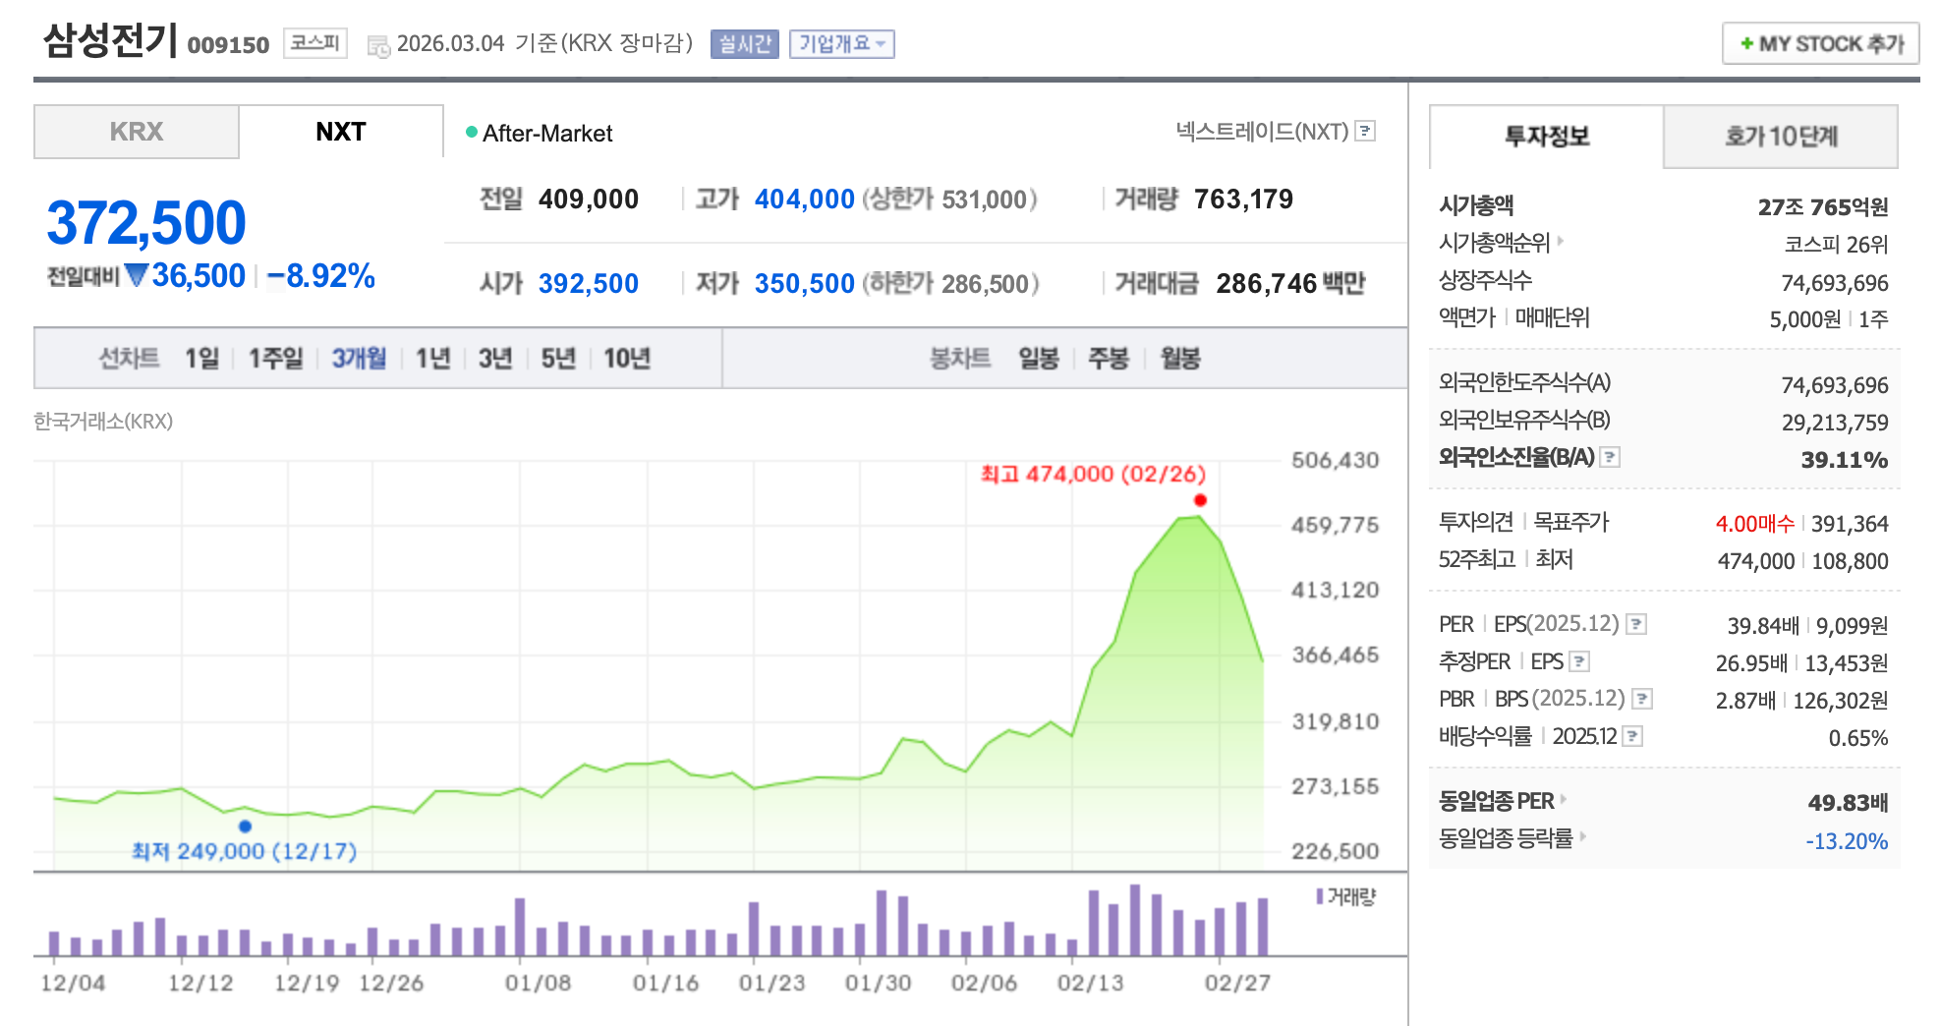Open the NXT help question-mark icon
The height and width of the screenshot is (1026, 1940).
(x=1365, y=131)
